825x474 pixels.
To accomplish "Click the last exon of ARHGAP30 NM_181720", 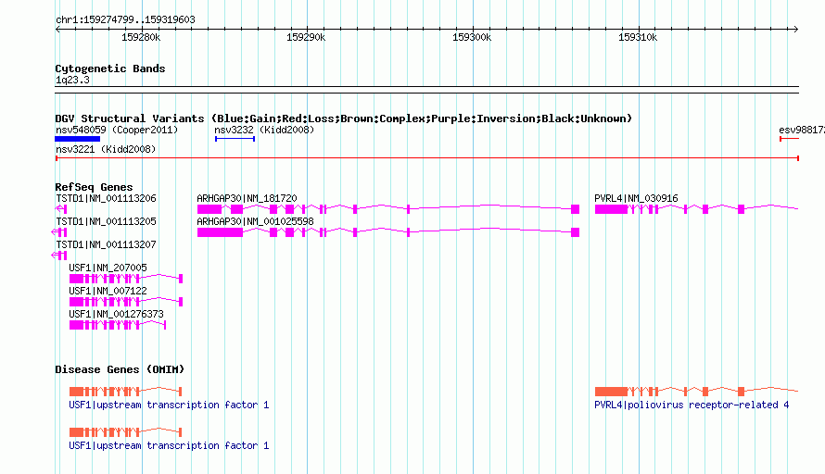I will [x=575, y=209].
